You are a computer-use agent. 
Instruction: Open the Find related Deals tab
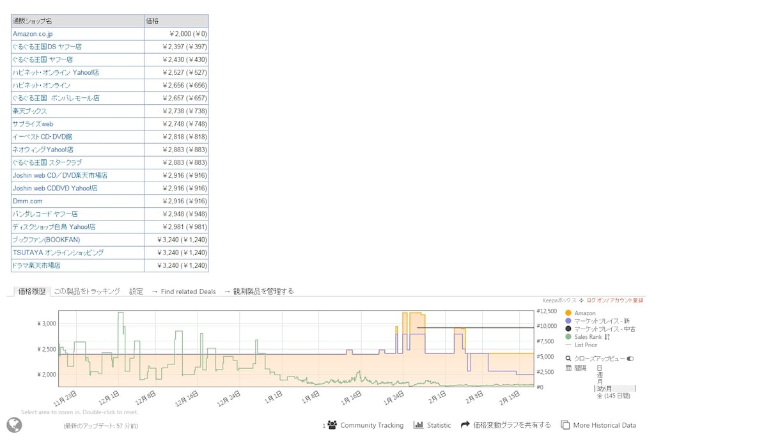pos(183,292)
